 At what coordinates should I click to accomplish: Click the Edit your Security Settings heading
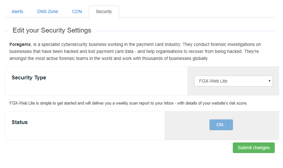[x=52, y=30]
